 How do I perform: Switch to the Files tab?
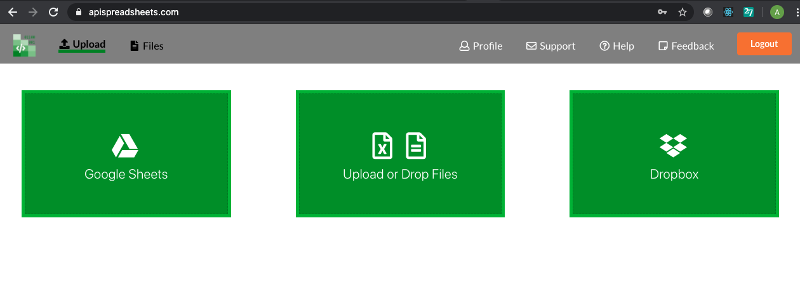(147, 46)
